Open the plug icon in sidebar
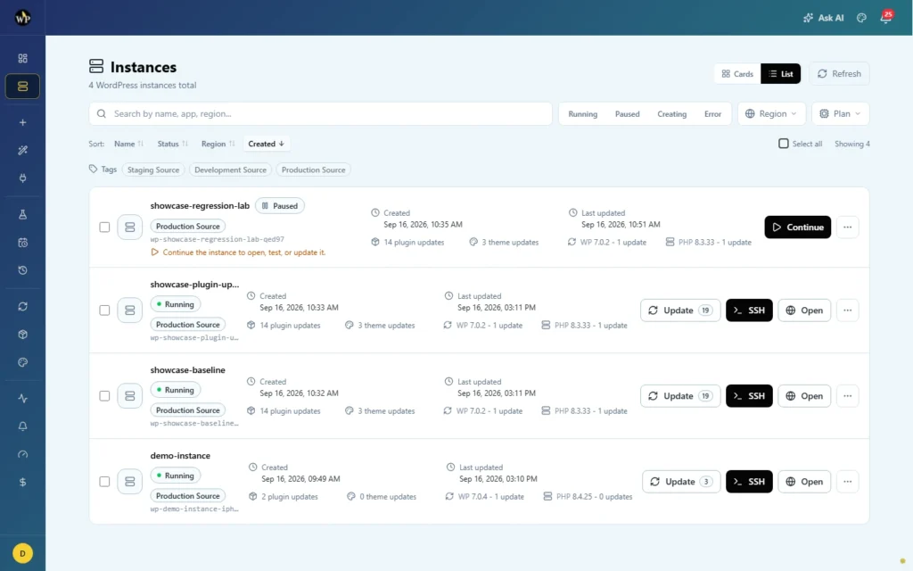 click(x=22, y=178)
